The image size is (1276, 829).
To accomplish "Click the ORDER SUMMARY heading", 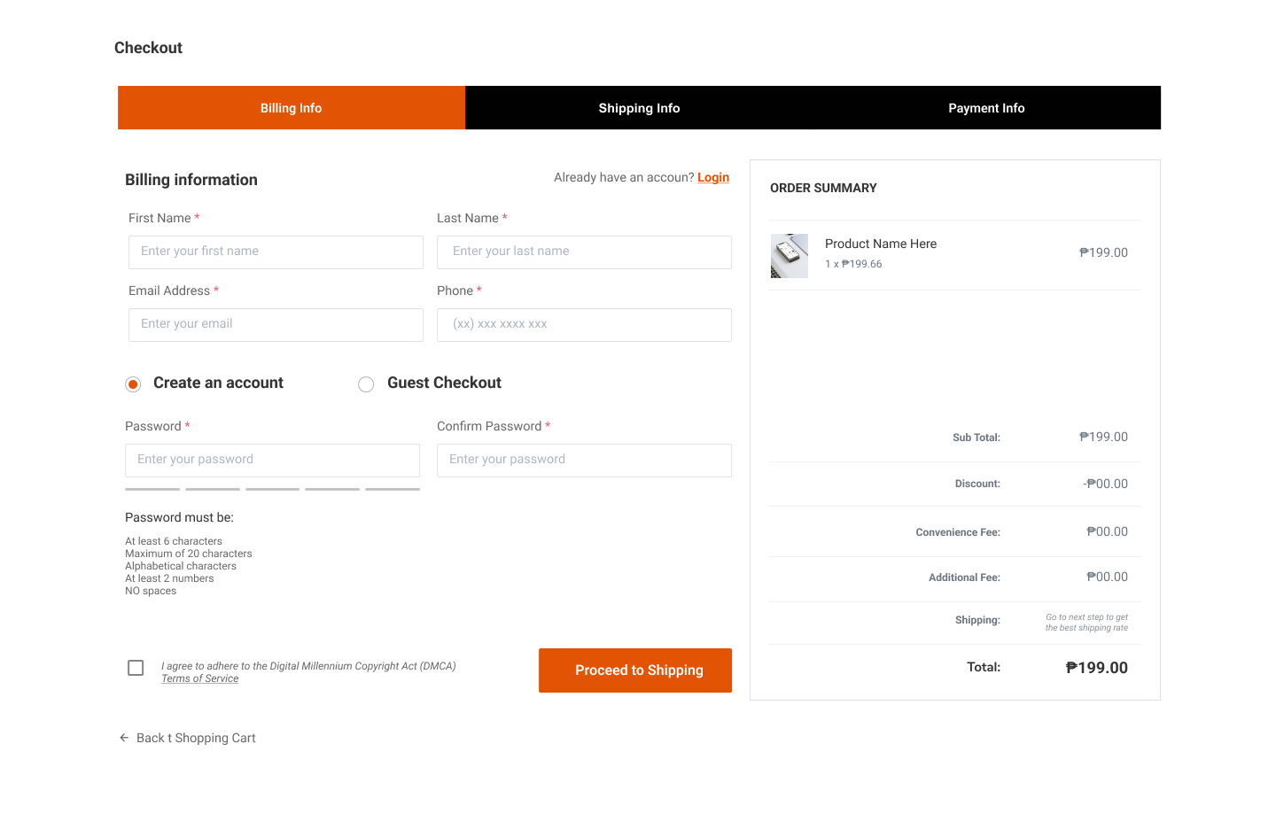I will (x=823, y=188).
